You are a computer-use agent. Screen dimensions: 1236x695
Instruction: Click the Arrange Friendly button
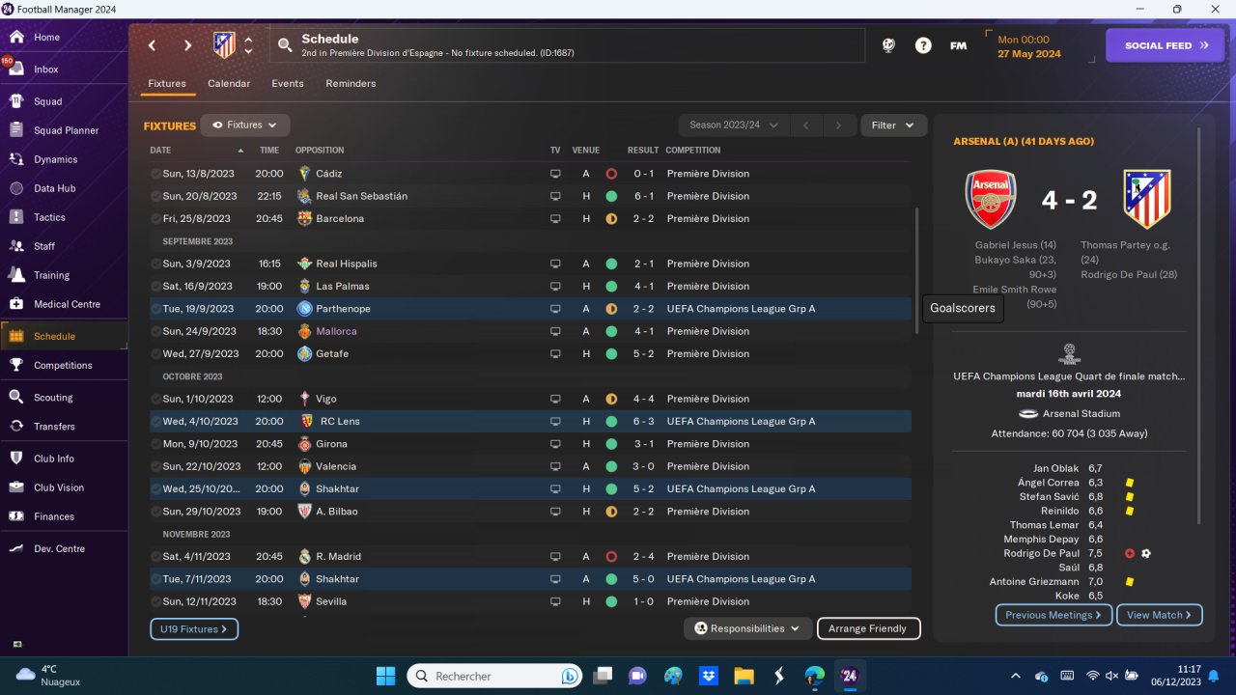(x=868, y=628)
